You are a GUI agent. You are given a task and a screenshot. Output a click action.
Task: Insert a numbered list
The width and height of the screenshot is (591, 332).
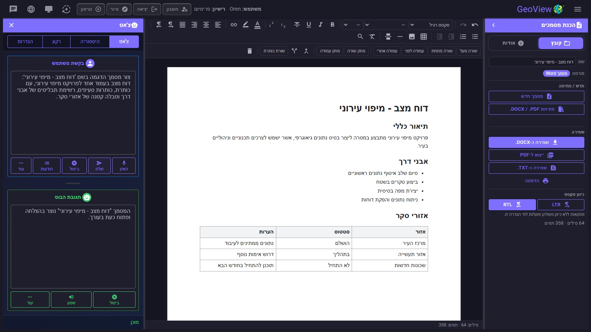[x=463, y=37]
